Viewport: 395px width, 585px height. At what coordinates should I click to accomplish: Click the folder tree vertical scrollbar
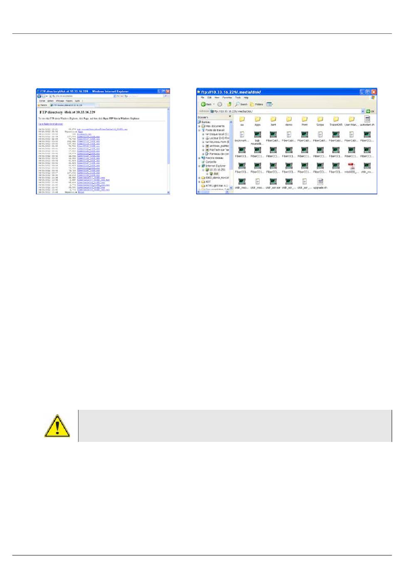231,154
